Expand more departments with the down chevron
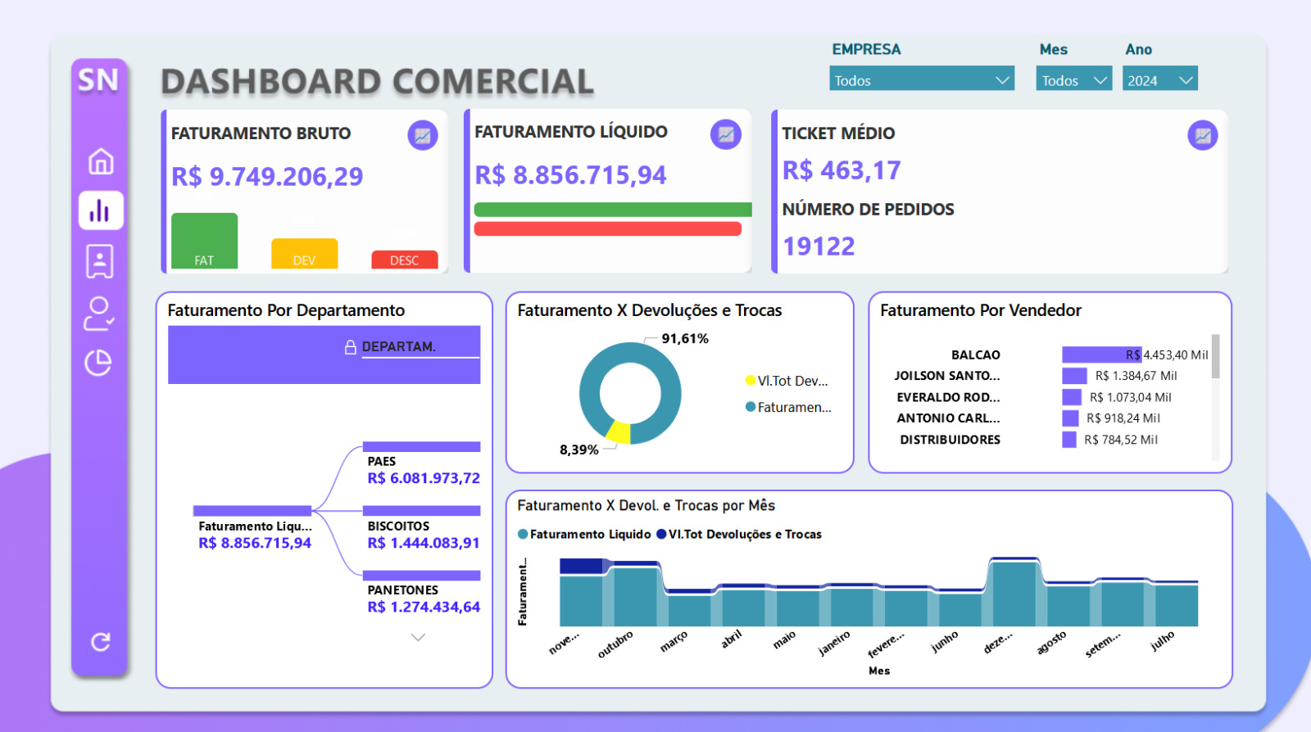 point(418,637)
